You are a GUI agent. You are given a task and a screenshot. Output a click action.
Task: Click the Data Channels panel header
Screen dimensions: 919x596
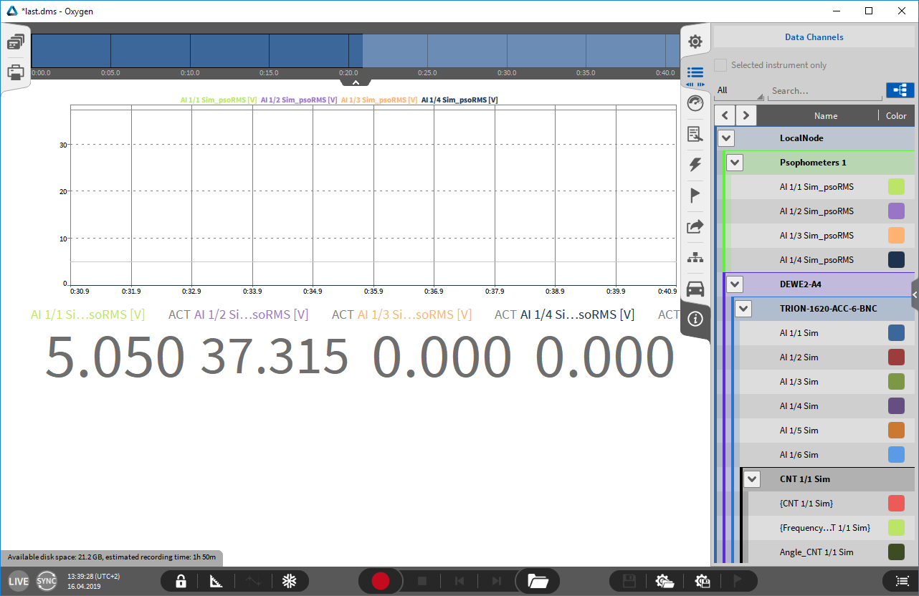(814, 37)
